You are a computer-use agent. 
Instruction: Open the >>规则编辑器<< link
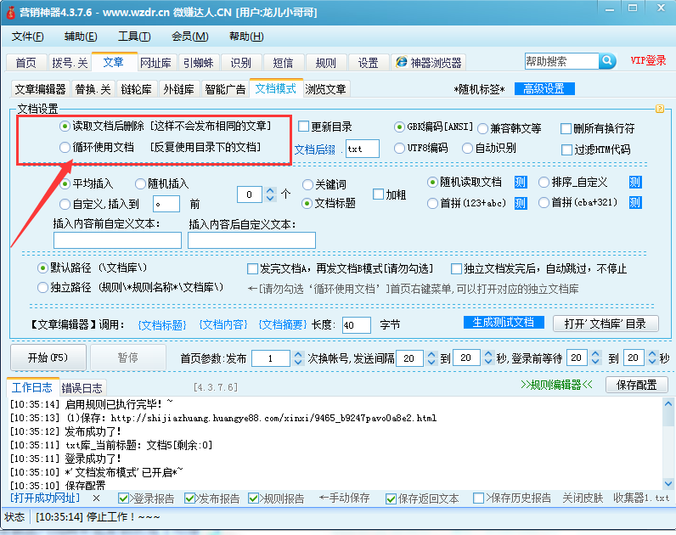click(556, 385)
